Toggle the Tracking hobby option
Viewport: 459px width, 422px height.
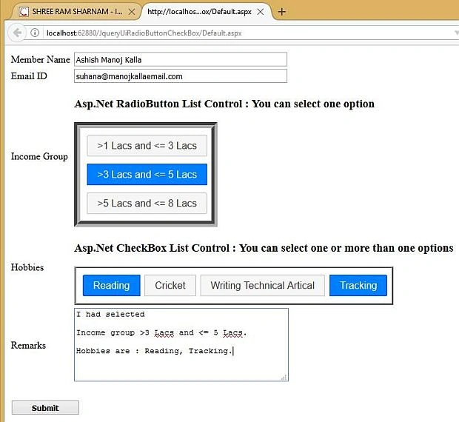(358, 285)
